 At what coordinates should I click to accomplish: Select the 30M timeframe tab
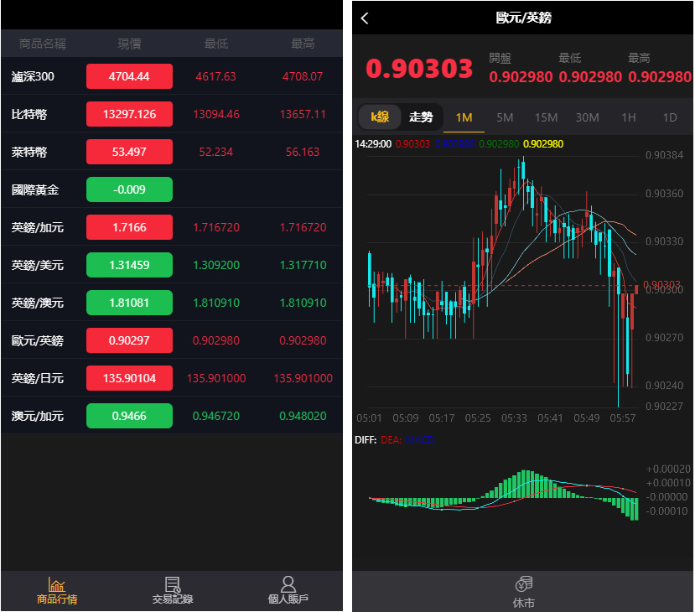587,117
